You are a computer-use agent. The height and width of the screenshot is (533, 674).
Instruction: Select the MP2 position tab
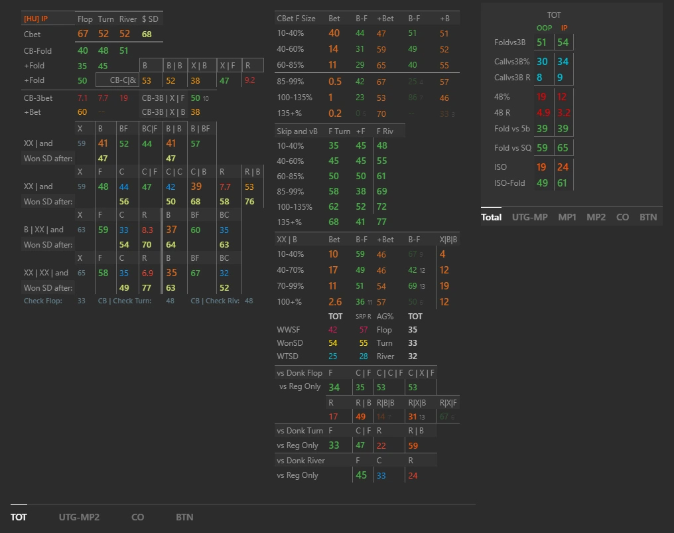pyautogui.click(x=596, y=216)
